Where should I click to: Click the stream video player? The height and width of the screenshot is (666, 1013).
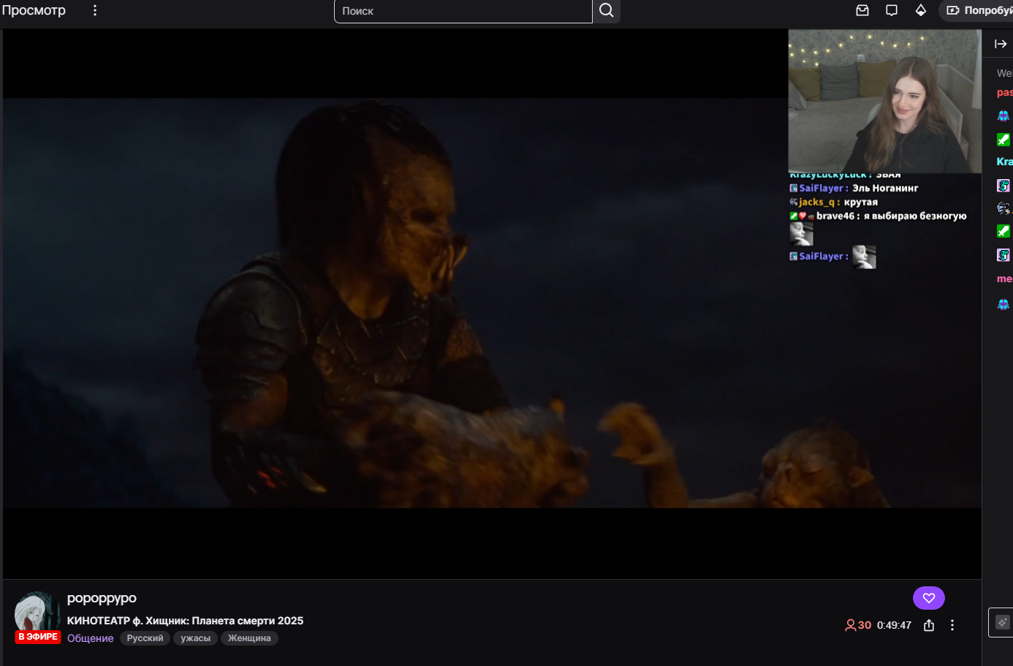pos(492,303)
